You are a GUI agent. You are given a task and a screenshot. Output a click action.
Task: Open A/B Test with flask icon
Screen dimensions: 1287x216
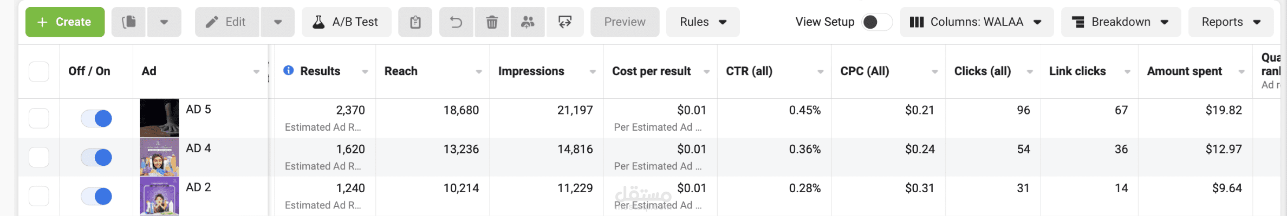pos(346,22)
